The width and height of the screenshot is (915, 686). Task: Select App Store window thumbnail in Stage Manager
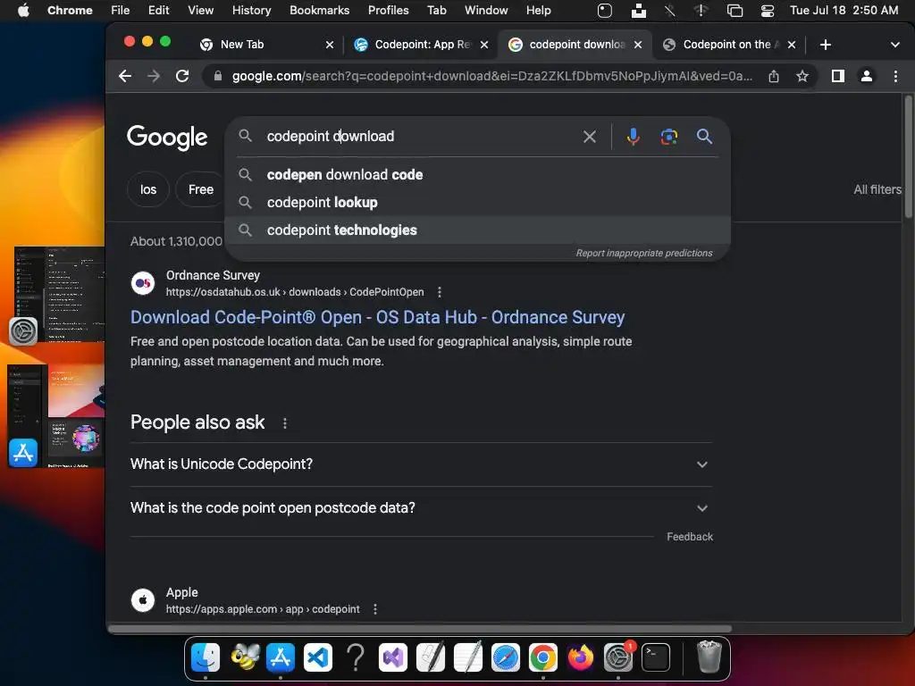(x=56, y=416)
